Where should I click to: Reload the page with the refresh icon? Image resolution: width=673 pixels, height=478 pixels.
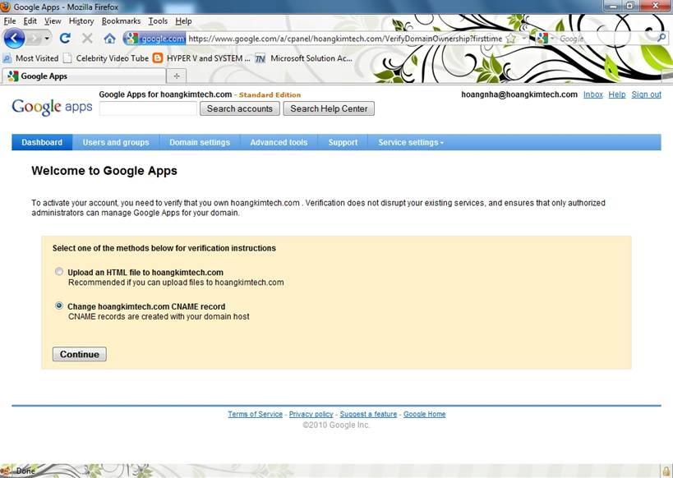65,39
